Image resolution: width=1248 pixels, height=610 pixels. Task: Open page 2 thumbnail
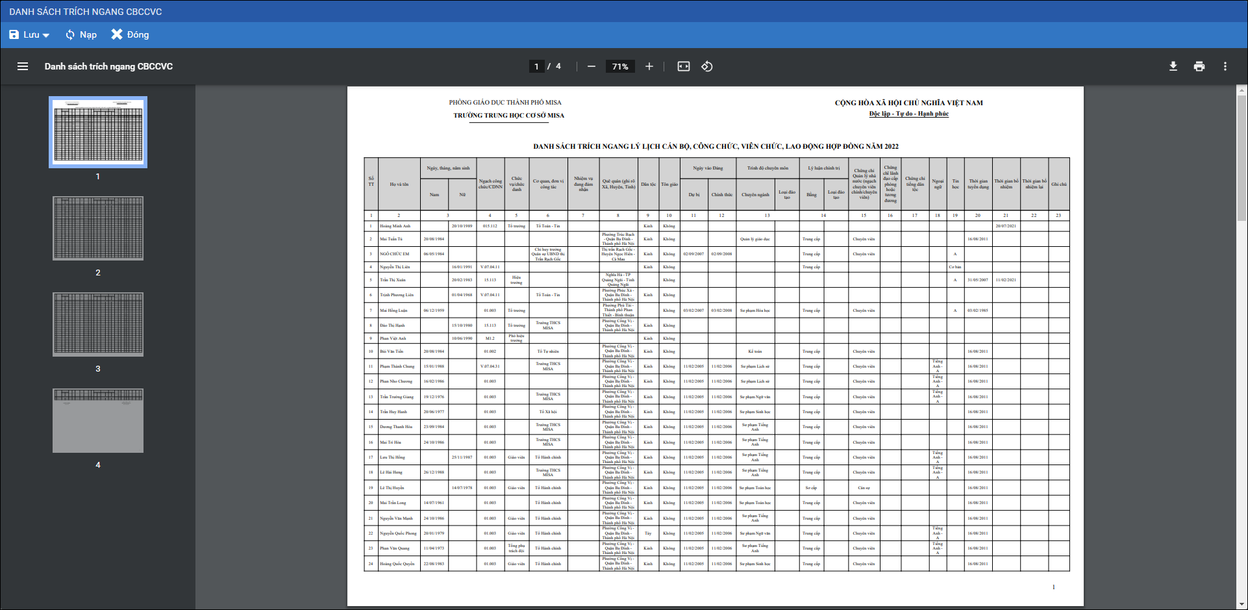pyautogui.click(x=98, y=228)
